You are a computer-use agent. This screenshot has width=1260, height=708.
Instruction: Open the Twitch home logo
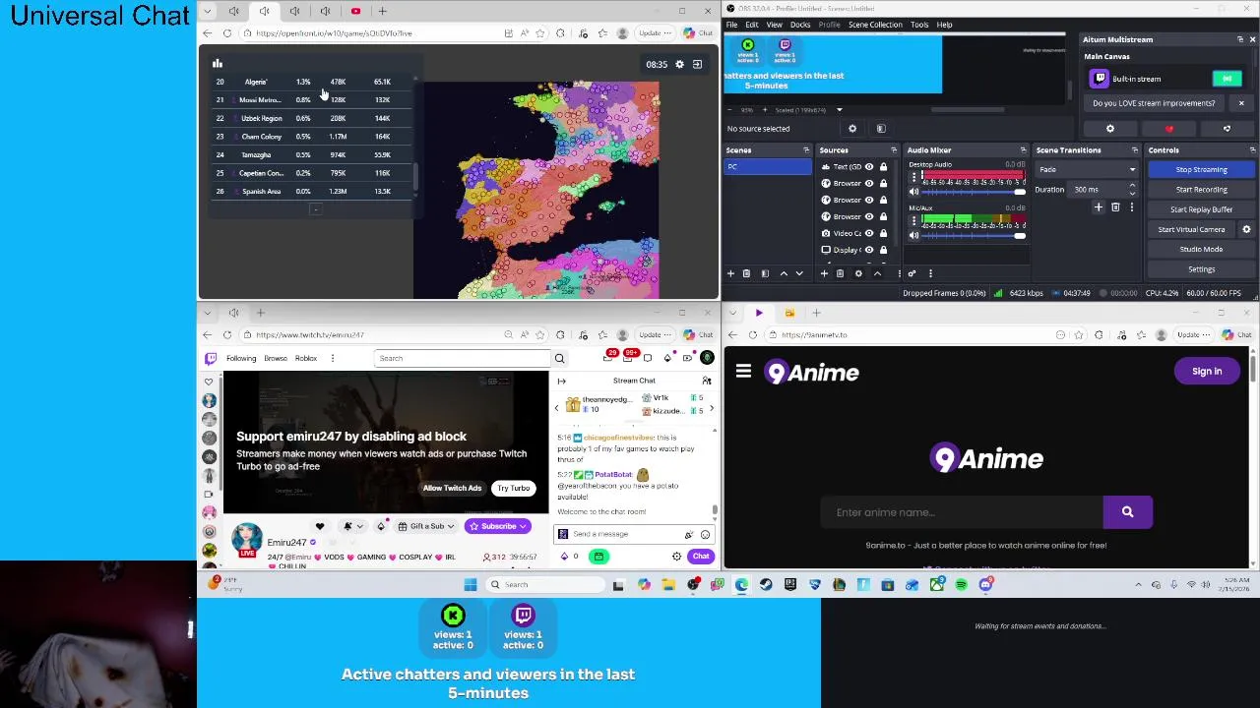pos(210,358)
